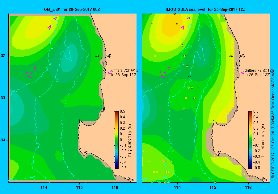The image size is (278, 194).
Task: Click the -0.2 tick label on OM_an01 color scale
Action: pos(123,151)
